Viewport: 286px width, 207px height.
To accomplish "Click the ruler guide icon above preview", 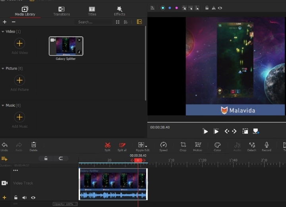I will click(x=153, y=8).
